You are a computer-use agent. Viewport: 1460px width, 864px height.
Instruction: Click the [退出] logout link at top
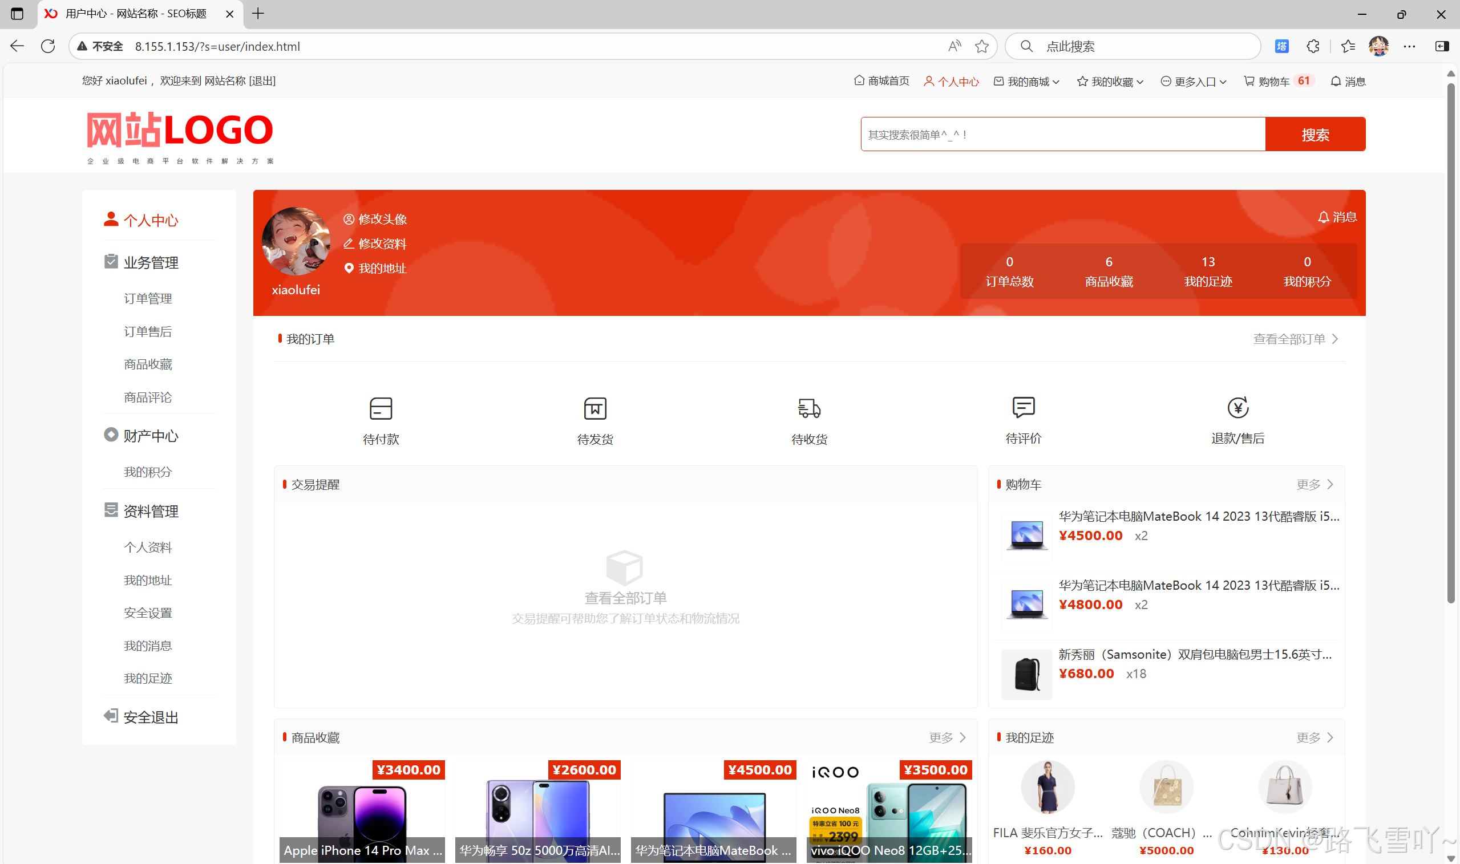tap(262, 81)
